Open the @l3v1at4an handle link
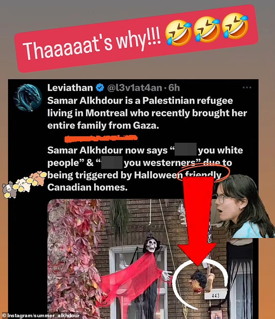Image resolution: width=275 pixels, height=319 pixels. (134, 88)
